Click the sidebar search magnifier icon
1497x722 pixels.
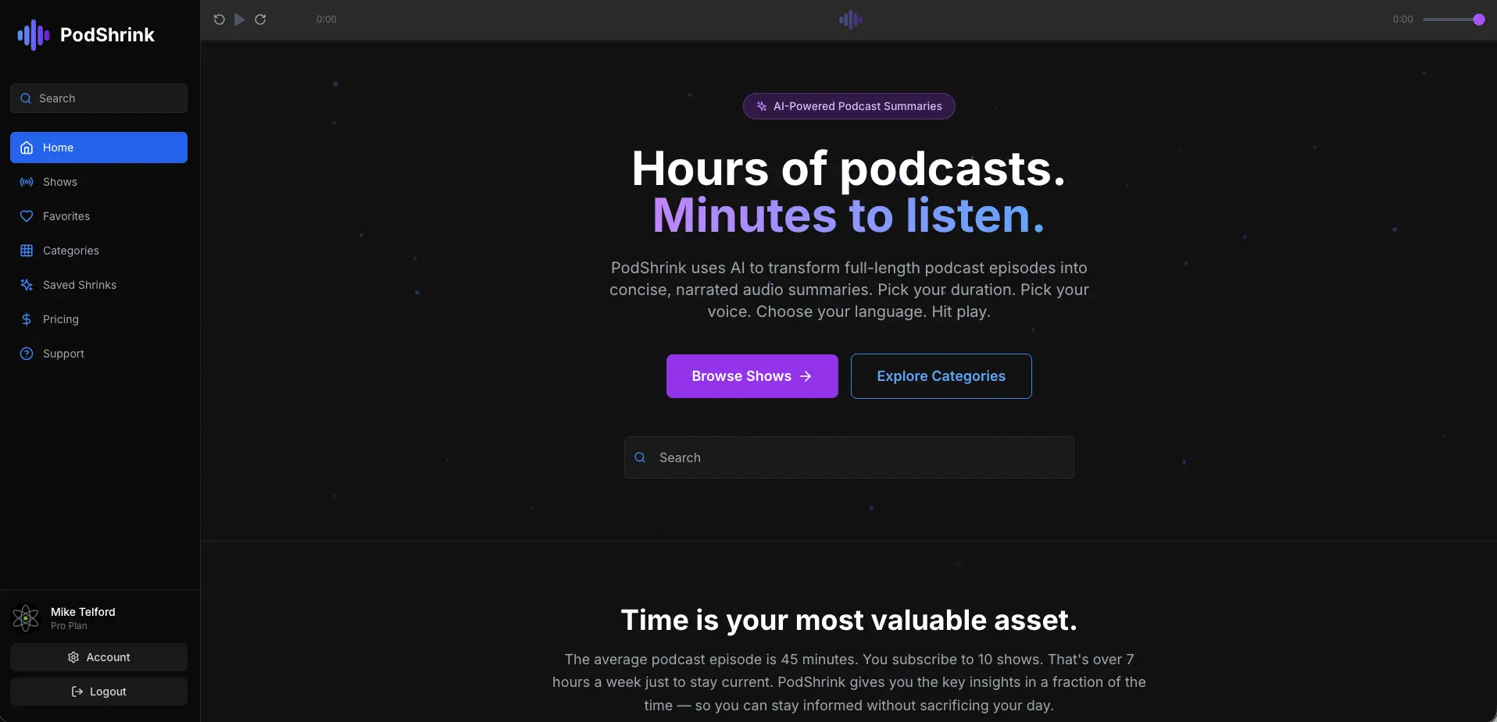coord(26,98)
